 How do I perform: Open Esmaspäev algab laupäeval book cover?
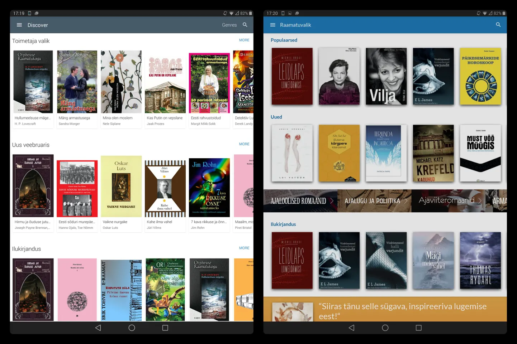coord(165,290)
